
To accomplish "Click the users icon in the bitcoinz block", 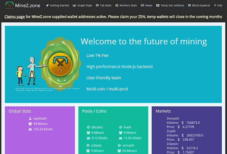I will [88, 133].
